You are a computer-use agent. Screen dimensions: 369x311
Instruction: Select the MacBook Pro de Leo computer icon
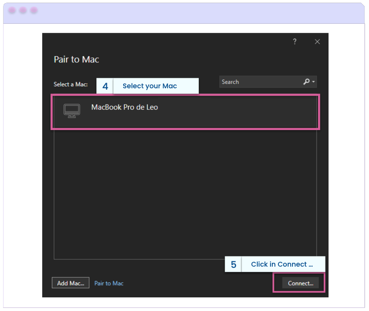pyautogui.click(x=72, y=111)
